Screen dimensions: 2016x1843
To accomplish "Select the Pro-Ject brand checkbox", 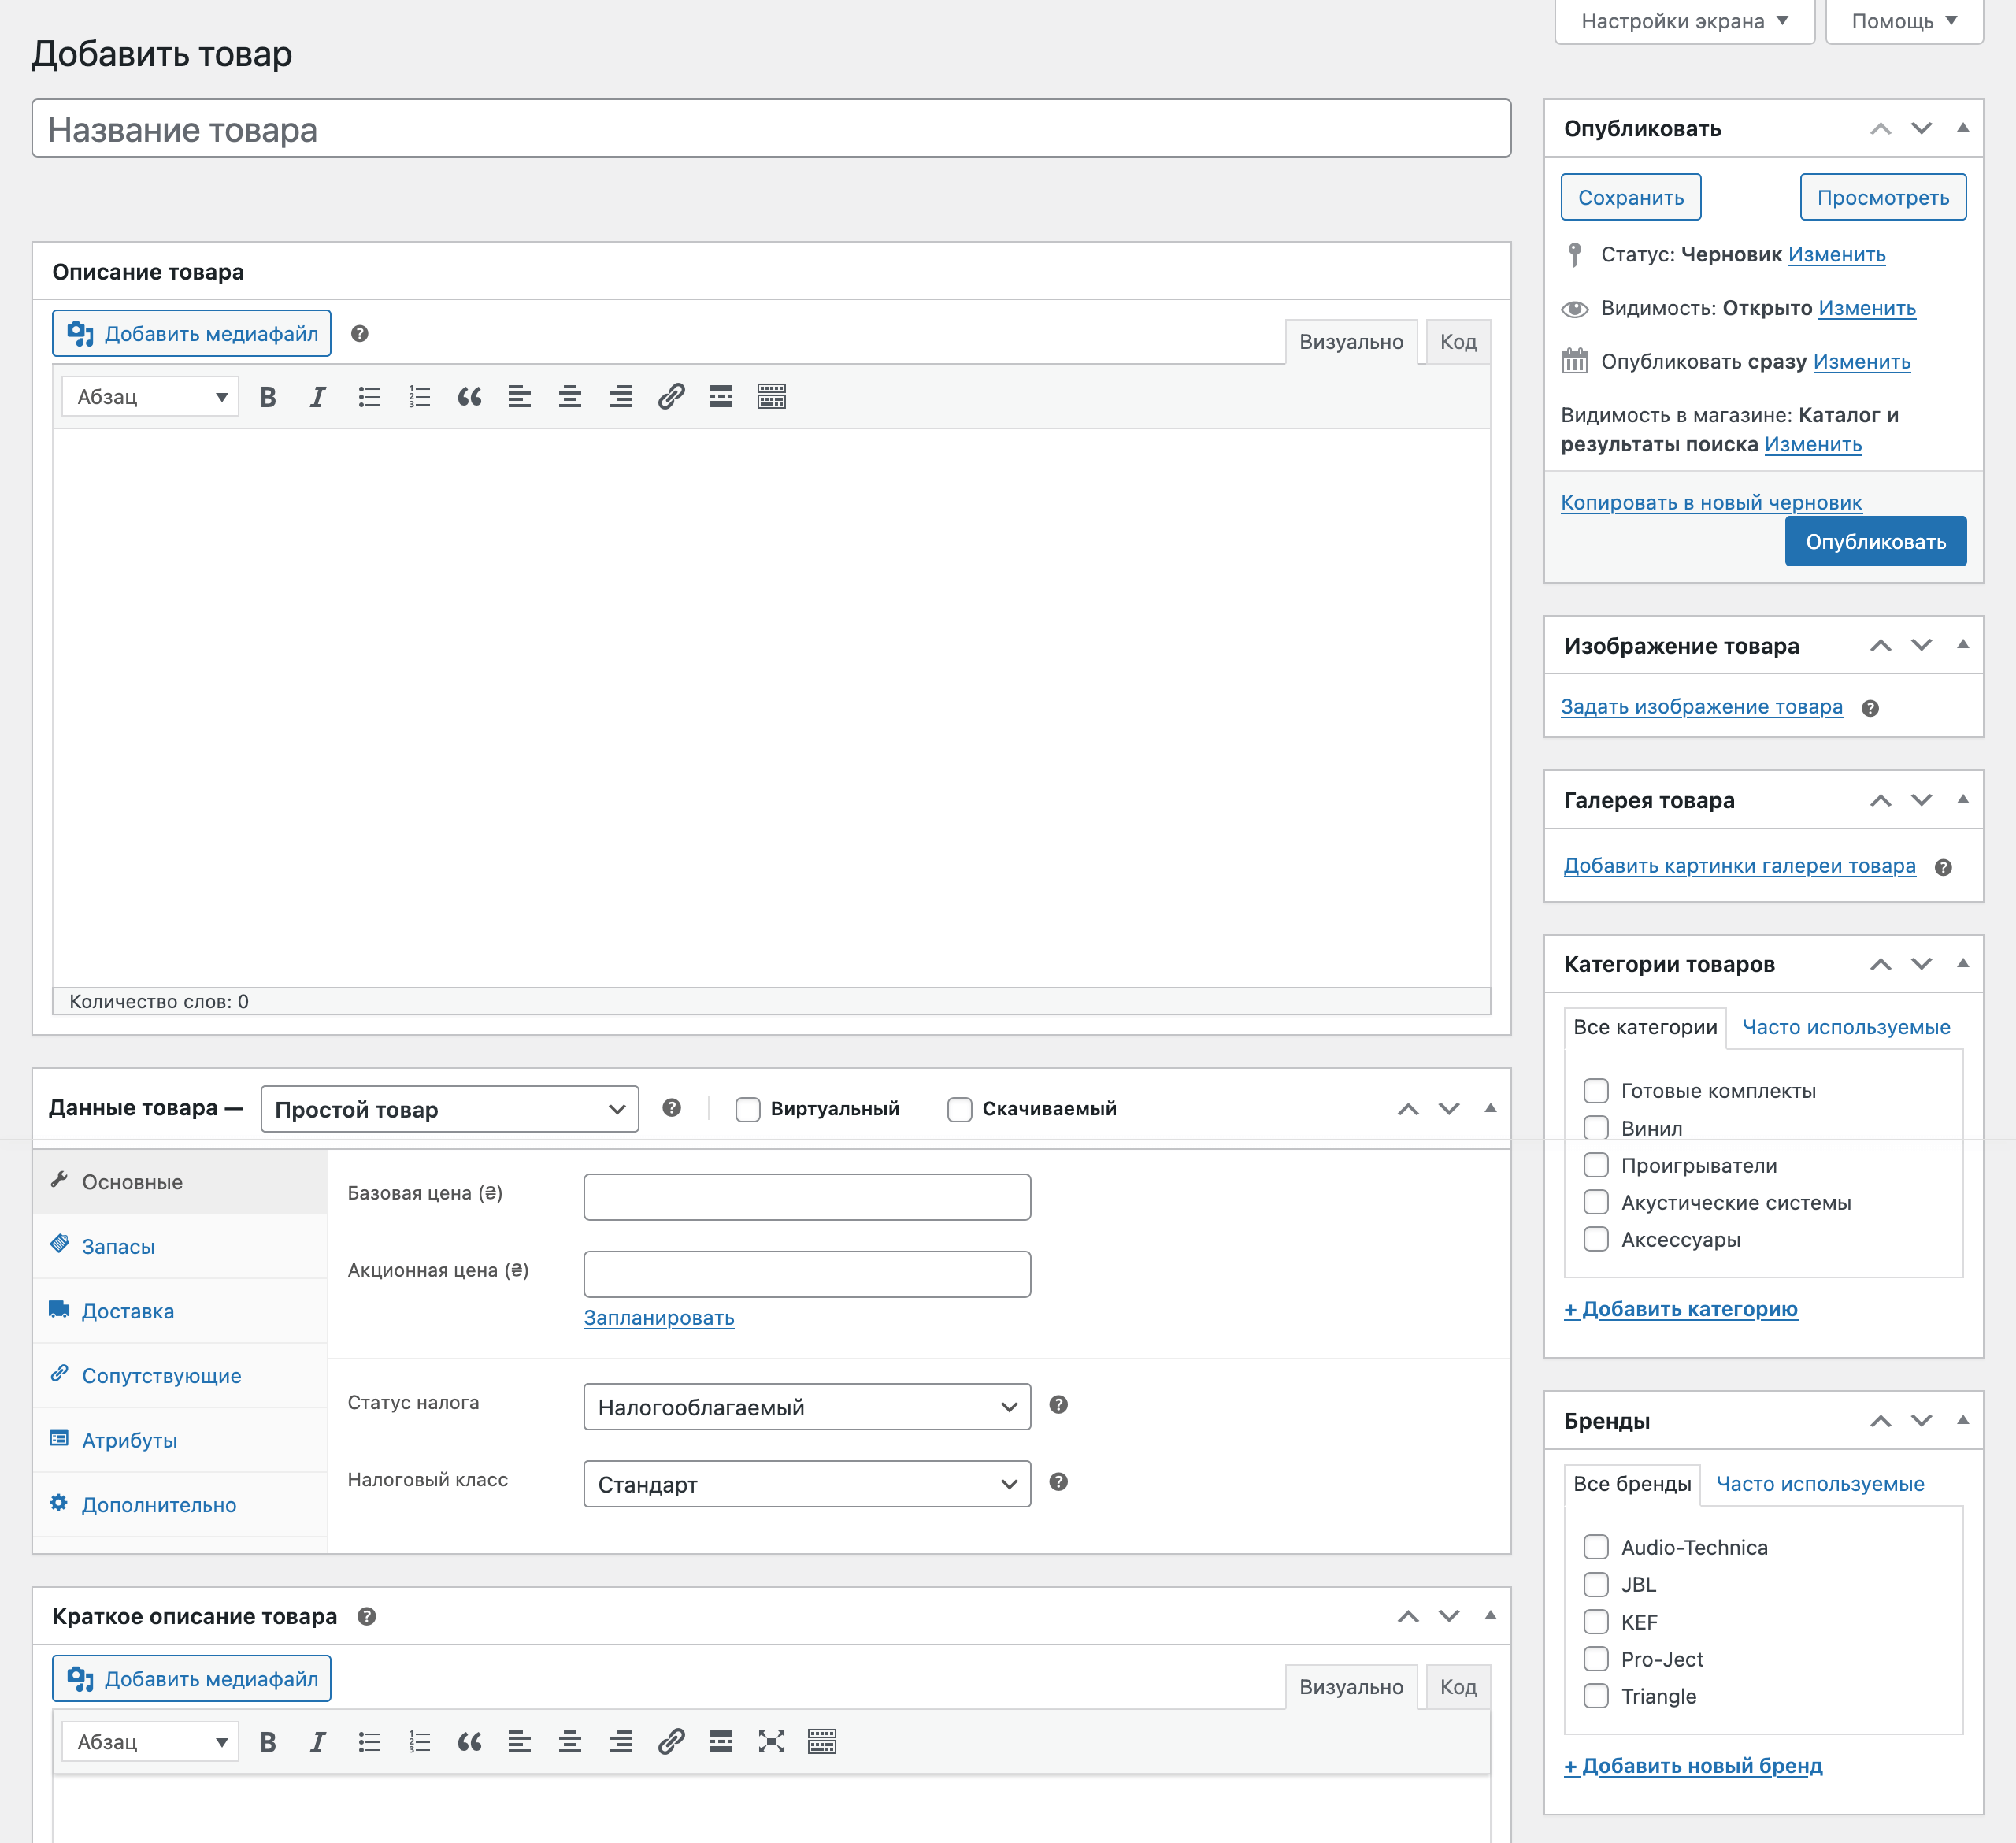I will click(1596, 1659).
